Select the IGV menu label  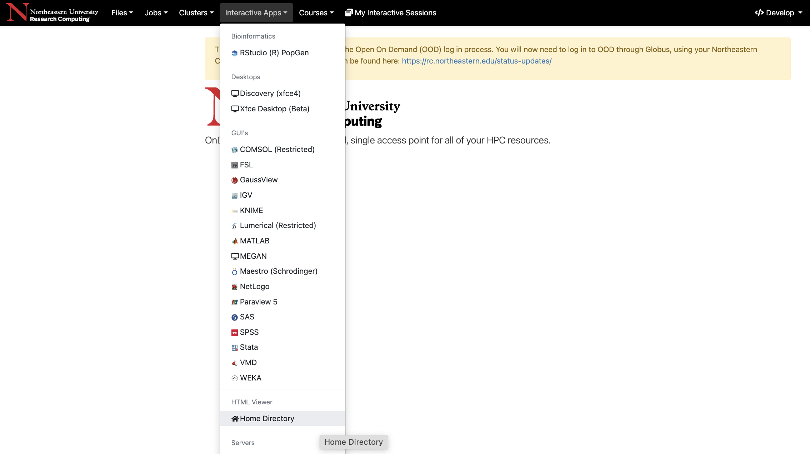pos(246,195)
